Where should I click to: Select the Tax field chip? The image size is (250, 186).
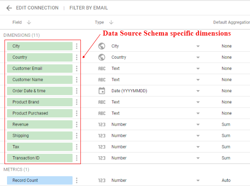click(40, 147)
